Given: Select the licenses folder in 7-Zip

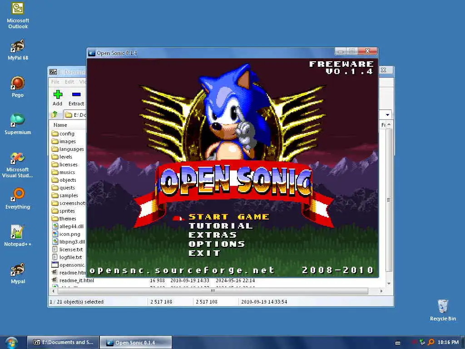Looking at the screenshot, I should tap(64, 165).
